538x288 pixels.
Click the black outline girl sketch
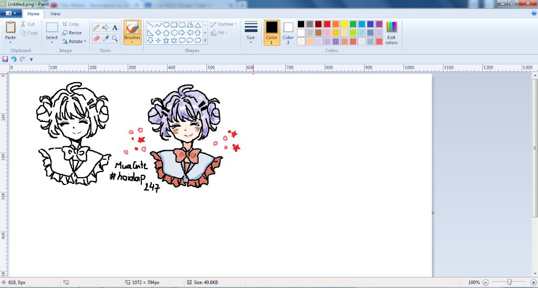click(x=74, y=134)
